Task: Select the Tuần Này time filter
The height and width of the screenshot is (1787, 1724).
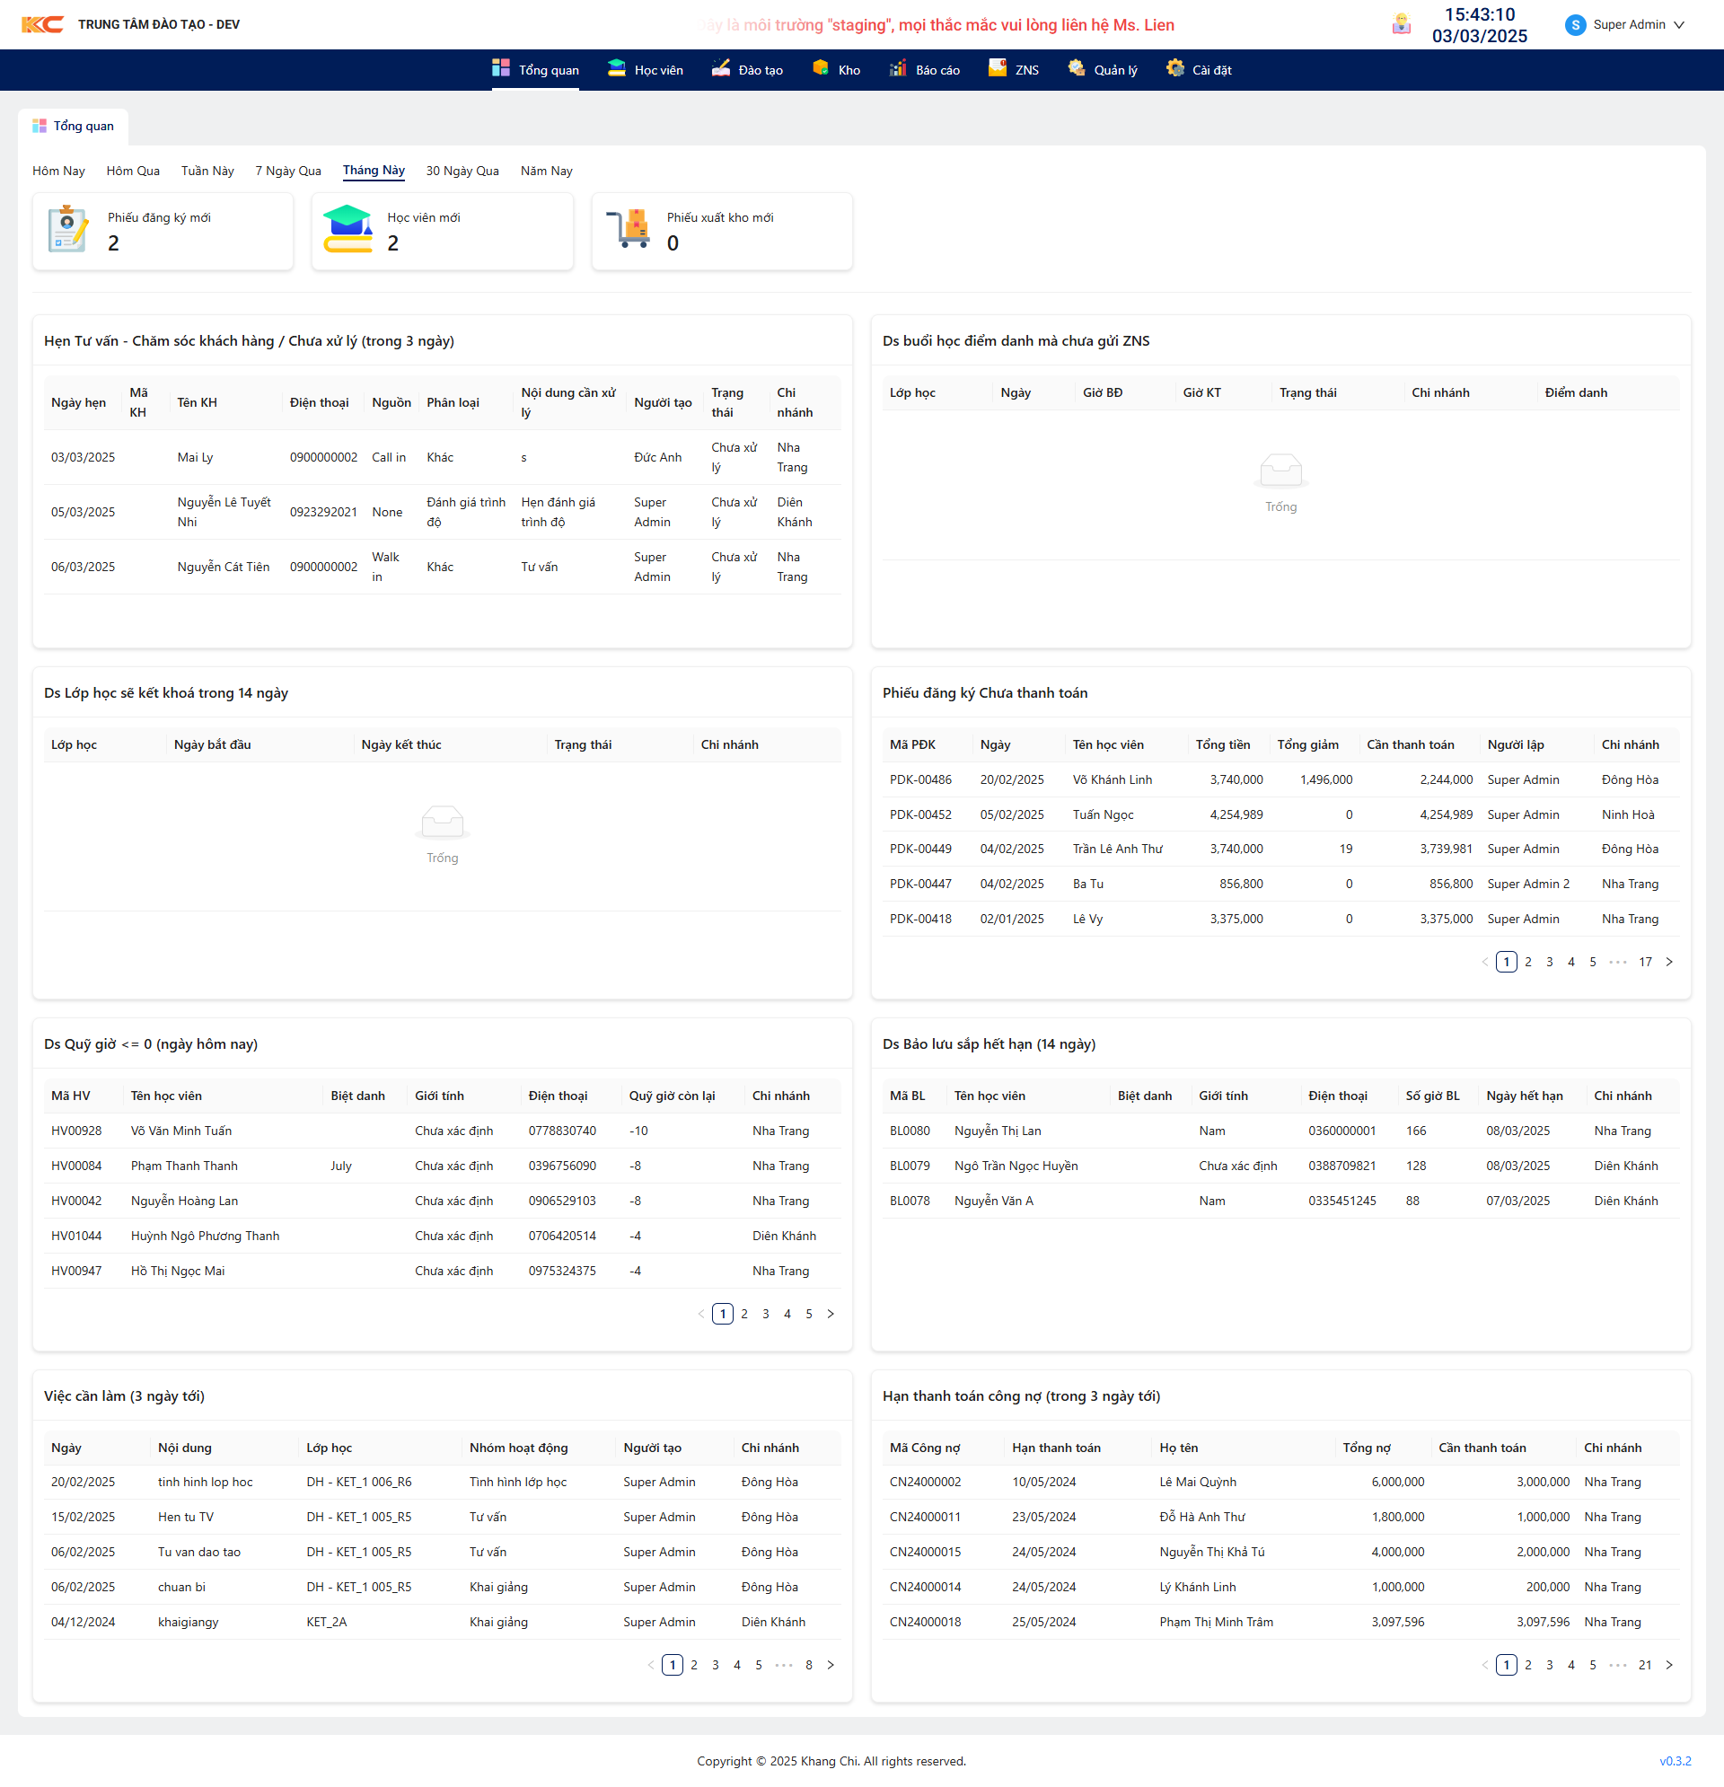Action: (207, 171)
